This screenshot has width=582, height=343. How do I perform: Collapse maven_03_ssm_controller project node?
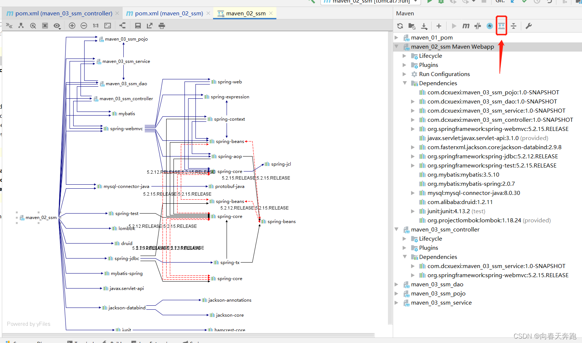[x=396, y=230]
